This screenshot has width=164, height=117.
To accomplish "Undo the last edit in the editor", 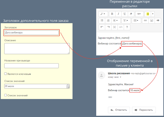I will click(102, 27).
